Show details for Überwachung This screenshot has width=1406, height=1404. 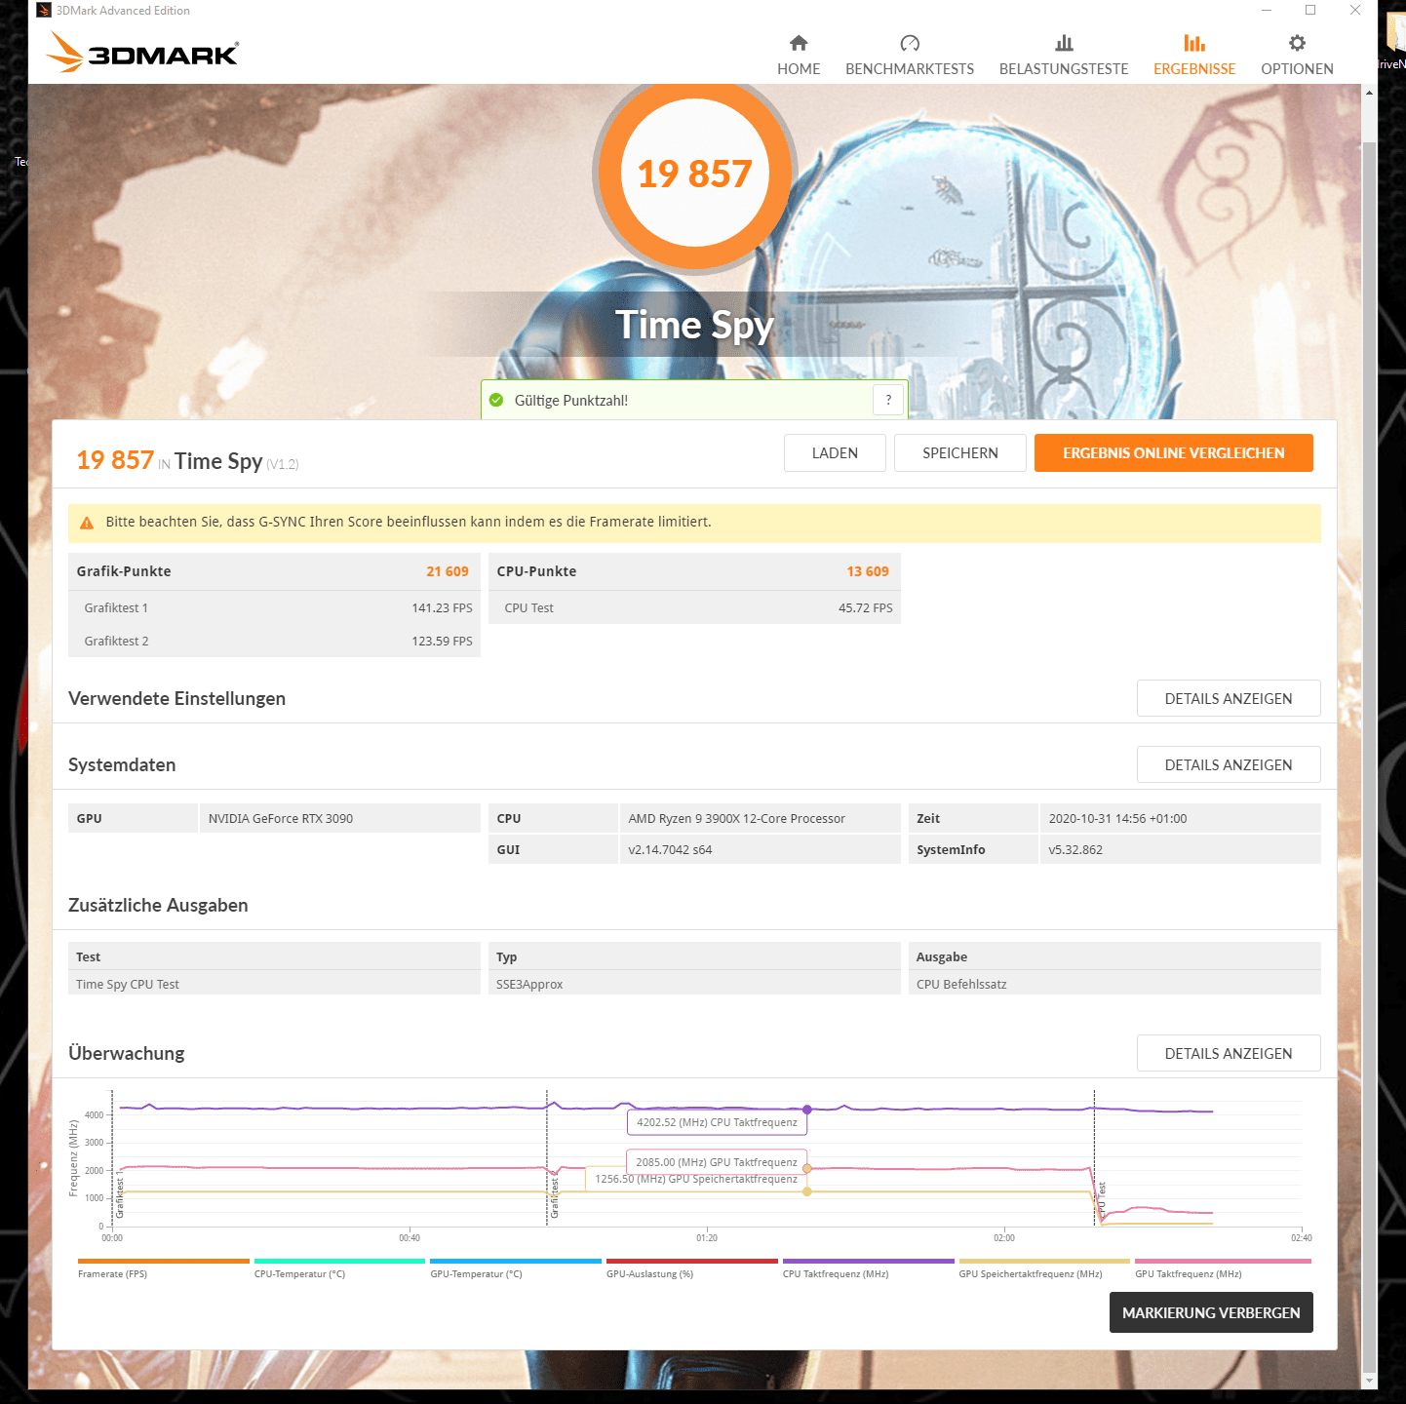[1229, 1053]
